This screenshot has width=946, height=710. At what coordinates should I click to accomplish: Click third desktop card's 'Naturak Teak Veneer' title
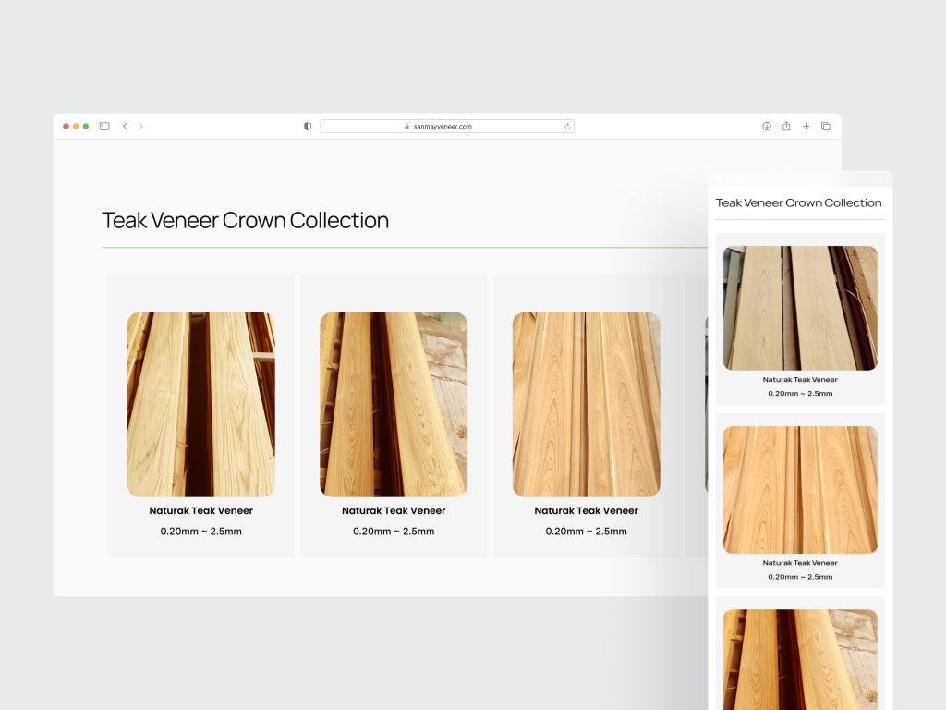click(x=586, y=510)
